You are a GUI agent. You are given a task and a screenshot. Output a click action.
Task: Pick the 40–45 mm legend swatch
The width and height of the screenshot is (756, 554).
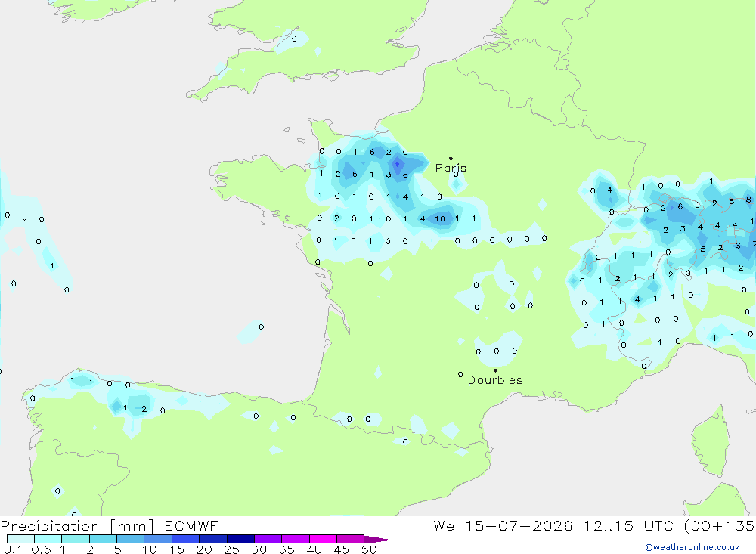point(323,539)
